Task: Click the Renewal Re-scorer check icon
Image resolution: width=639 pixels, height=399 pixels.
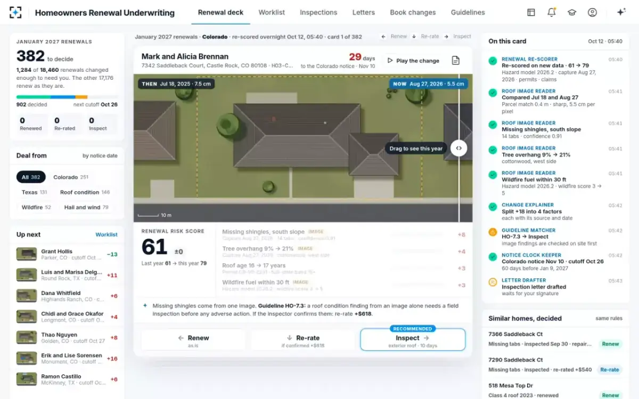Action: tap(493, 61)
